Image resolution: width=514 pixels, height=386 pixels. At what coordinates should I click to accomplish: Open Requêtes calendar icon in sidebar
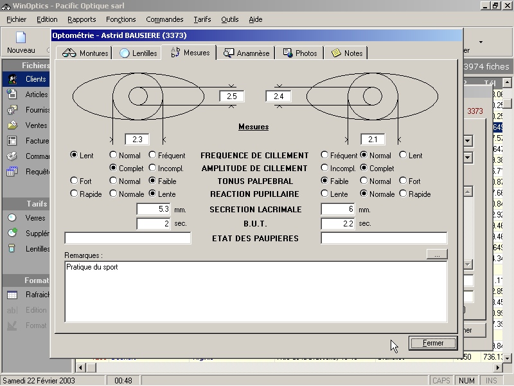(x=12, y=172)
